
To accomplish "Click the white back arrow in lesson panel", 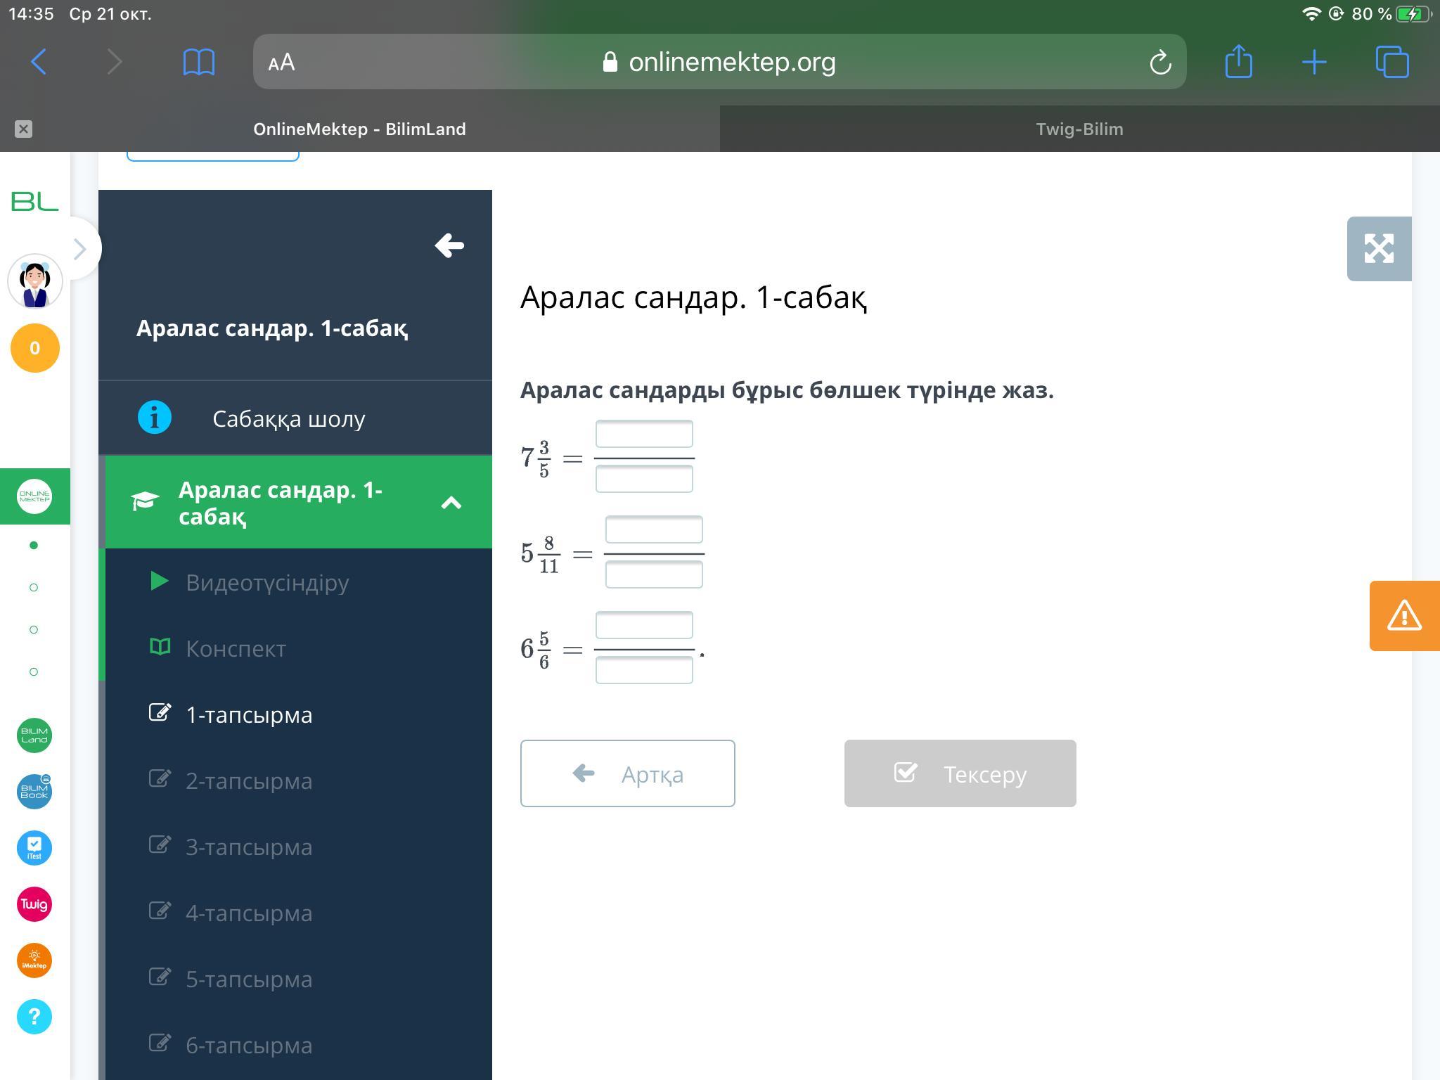I will click(x=449, y=245).
